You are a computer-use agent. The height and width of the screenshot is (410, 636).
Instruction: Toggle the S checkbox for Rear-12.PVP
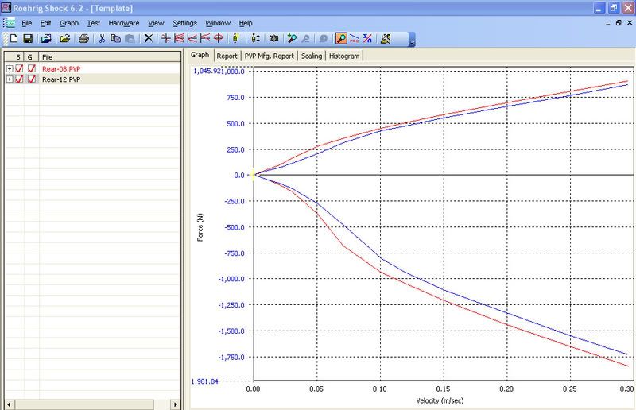tap(19, 79)
